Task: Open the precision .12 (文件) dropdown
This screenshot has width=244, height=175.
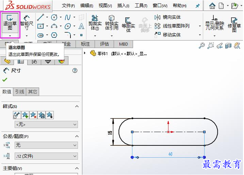Action: pos(46,156)
